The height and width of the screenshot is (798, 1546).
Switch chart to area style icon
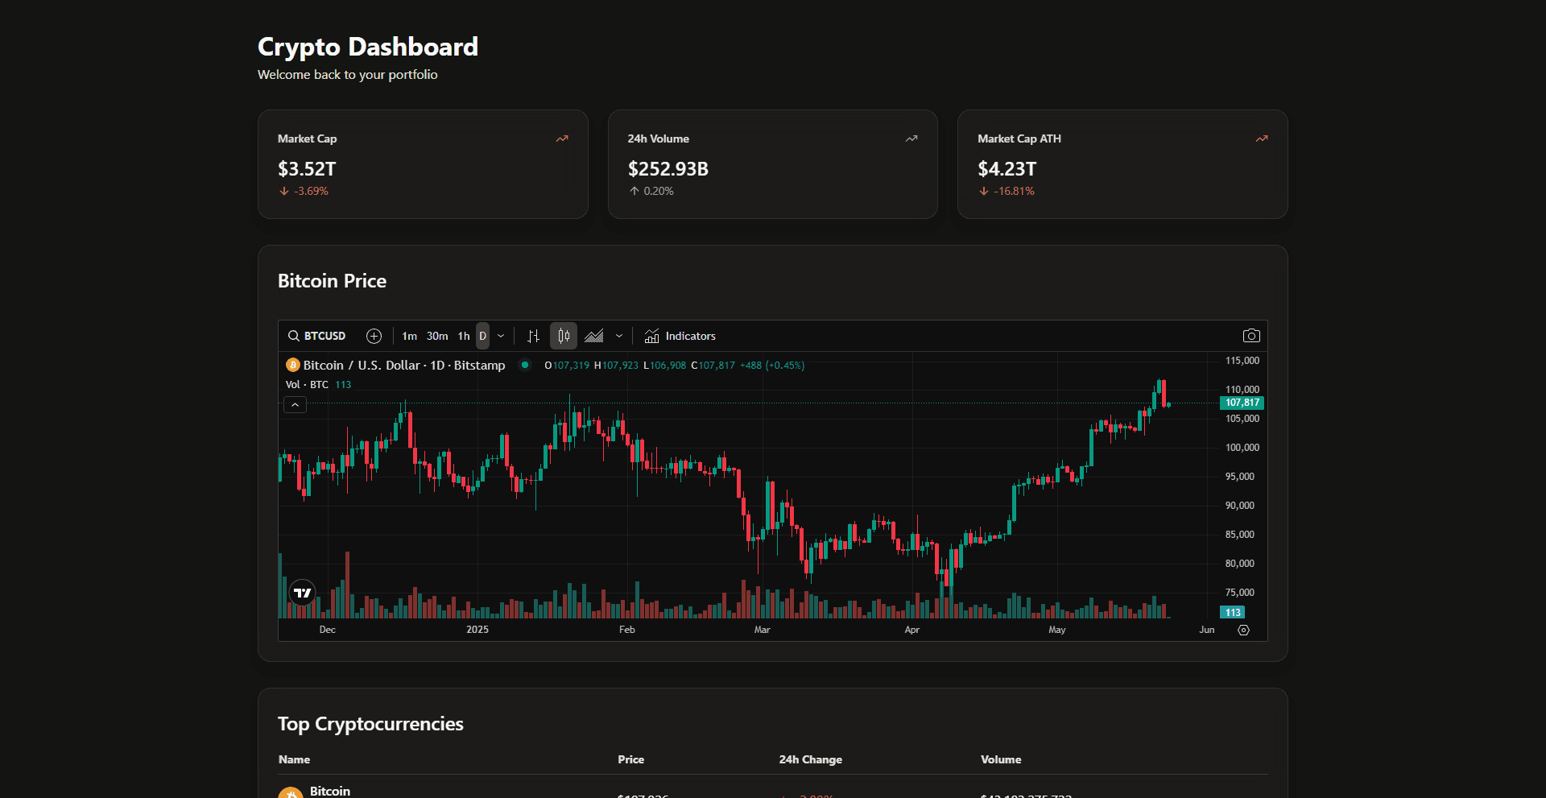(594, 336)
